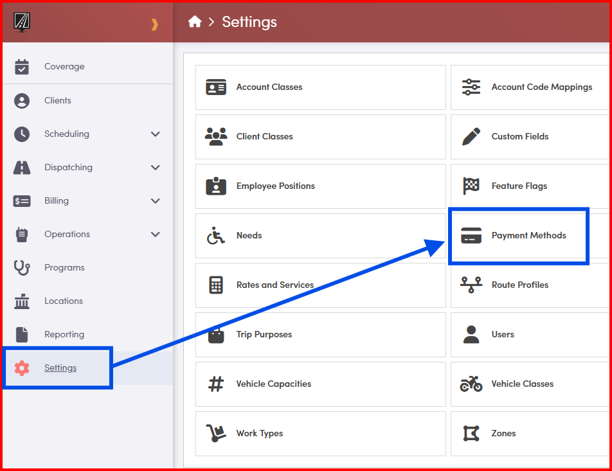Screen dimensions: 612x471
Task: Expand the Scheduling menu chevron
Action: (155, 134)
